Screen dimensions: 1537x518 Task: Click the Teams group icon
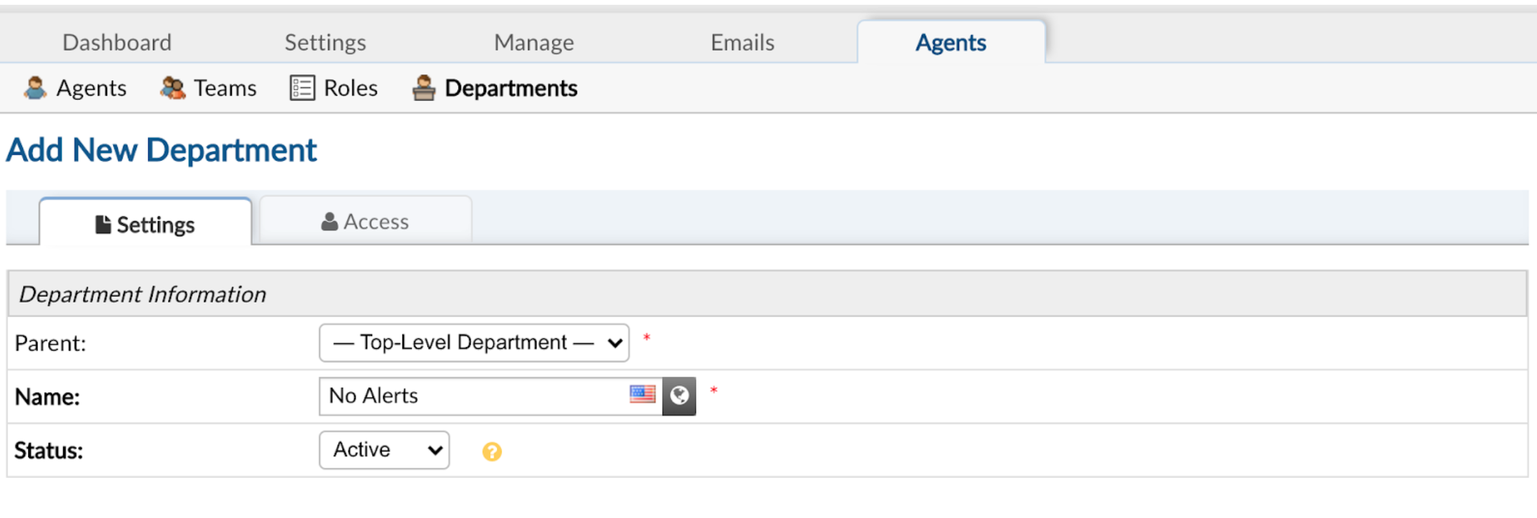[x=172, y=88]
